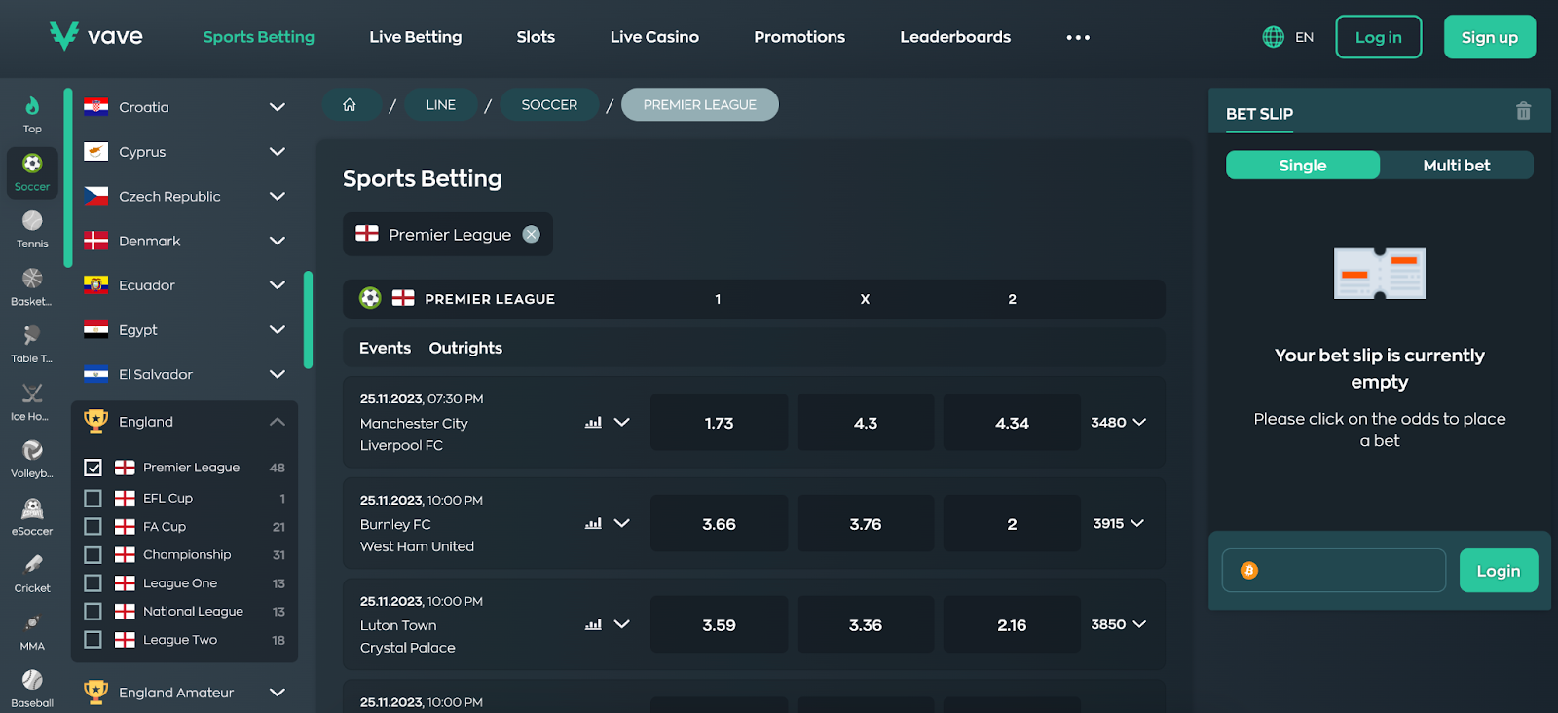Click the bet slip Login button

(x=1499, y=571)
